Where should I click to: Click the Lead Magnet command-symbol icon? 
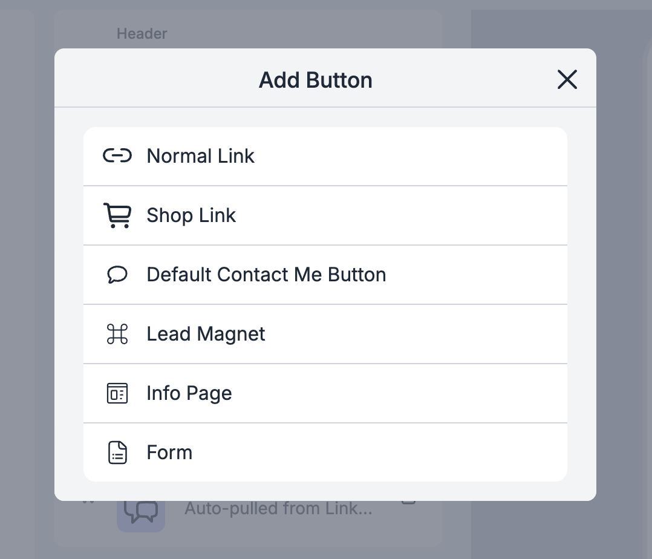117,334
